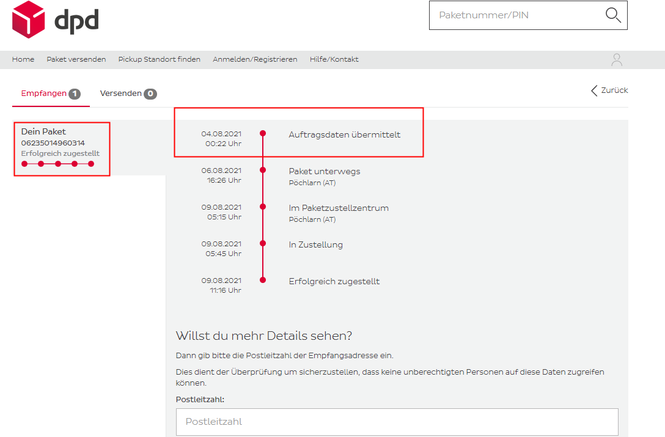The height and width of the screenshot is (437, 665).
Task: Switch to the Versenden tab
Action: coord(120,94)
